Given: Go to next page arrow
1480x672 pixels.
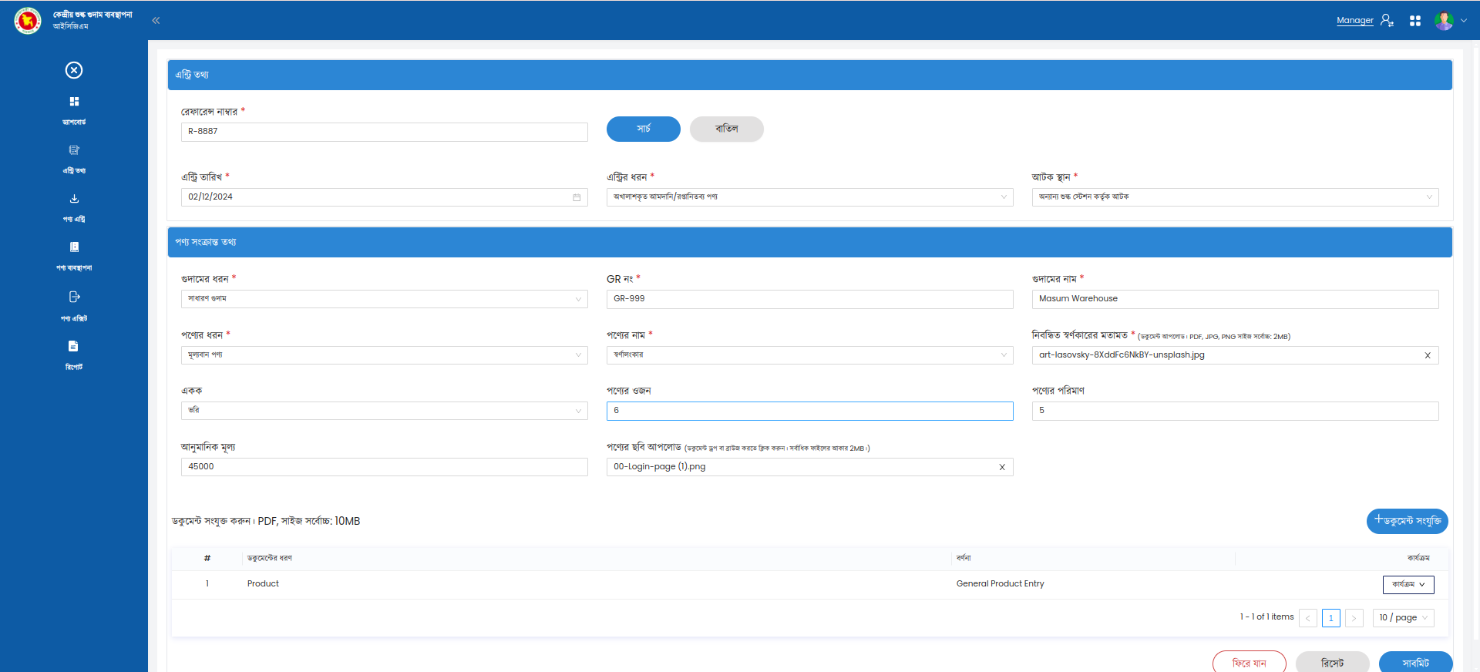Looking at the screenshot, I should tap(1354, 618).
